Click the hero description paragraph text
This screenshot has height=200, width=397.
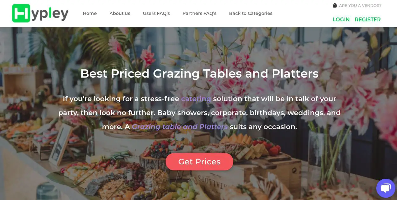pyautogui.click(x=199, y=113)
